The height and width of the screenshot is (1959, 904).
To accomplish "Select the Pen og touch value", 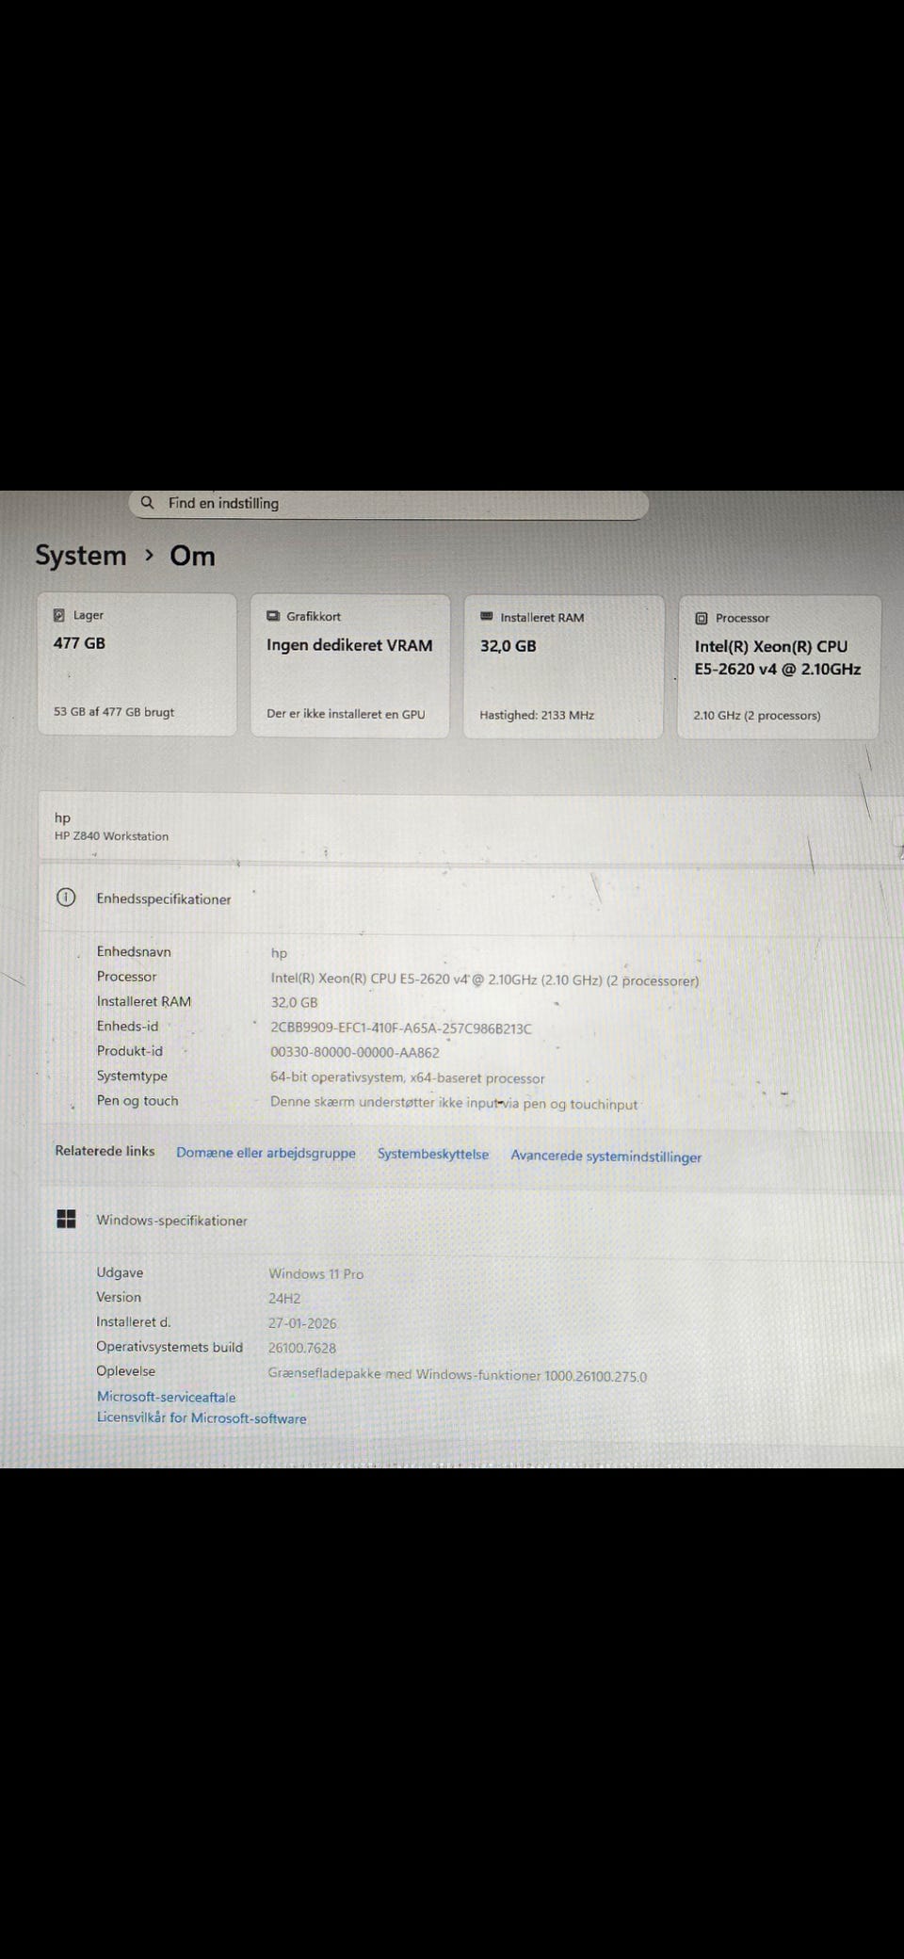I will (x=454, y=1103).
